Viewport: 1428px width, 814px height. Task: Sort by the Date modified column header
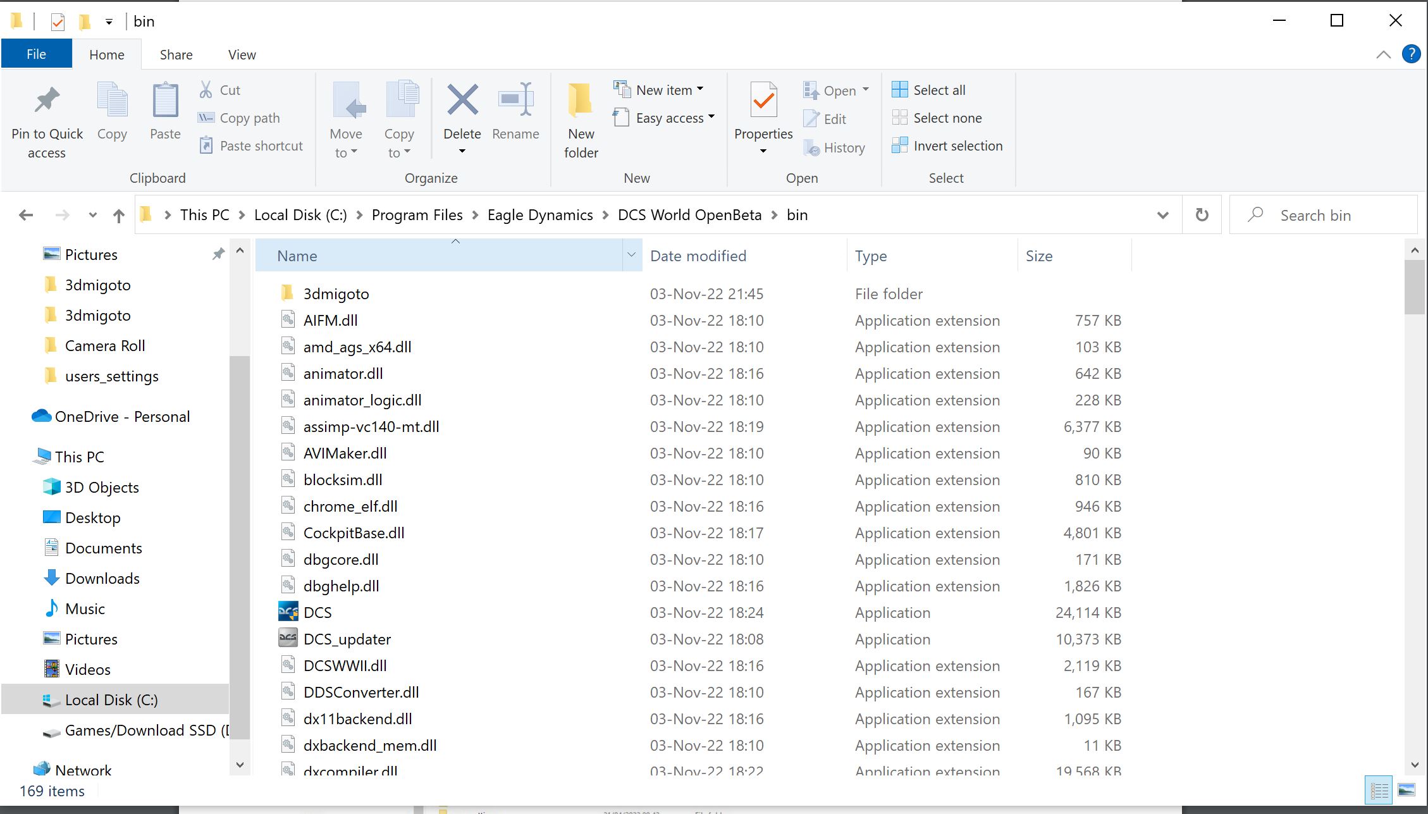[x=744, y=256]
